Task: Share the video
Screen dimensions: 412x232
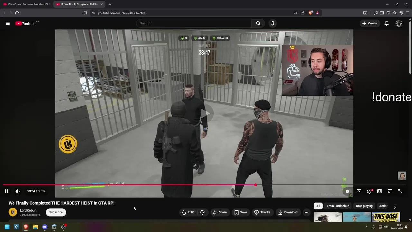Action: pos(219,212)
